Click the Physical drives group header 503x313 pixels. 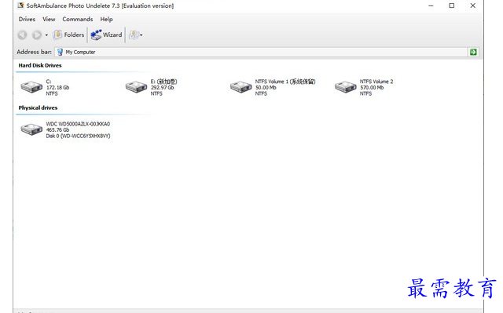point(38,107)
